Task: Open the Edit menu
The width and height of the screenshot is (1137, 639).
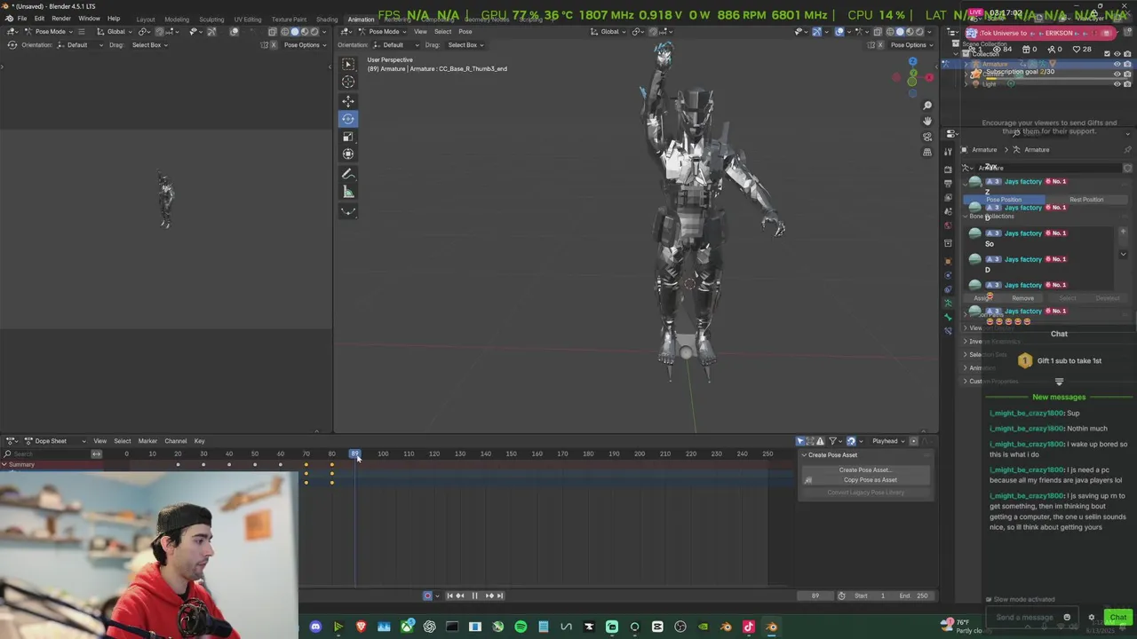Action: pos(39,19)
